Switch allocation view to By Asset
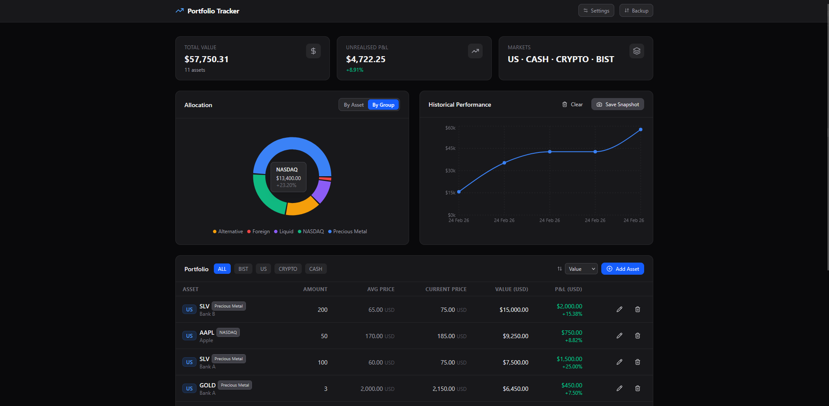Screen dimensions: 829x406 [353, 105]
